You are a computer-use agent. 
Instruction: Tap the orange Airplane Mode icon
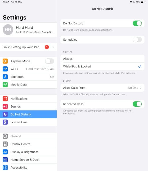coord(5,61)
